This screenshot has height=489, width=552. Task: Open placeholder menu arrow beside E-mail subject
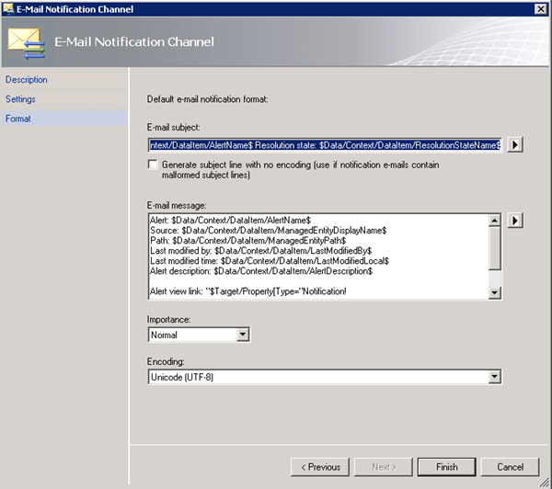(515, 144)
